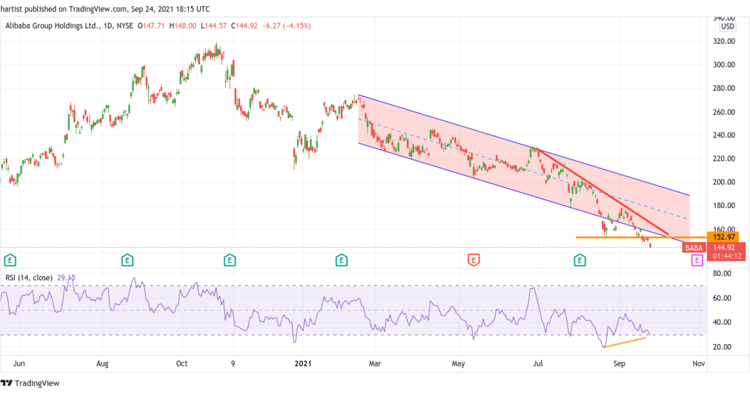750x394 pixels.
Task: Click the 300.00 price axis label
Action: pos(723,65)
